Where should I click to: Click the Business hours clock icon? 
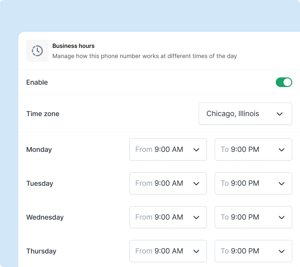37,51
